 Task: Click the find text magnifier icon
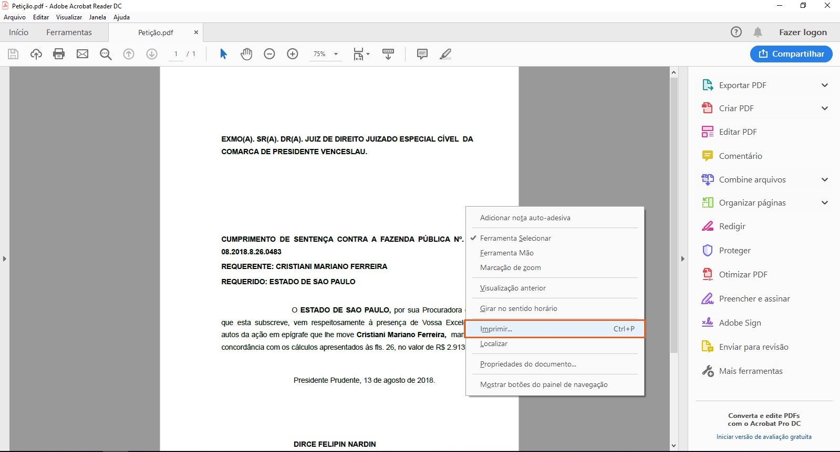(x=106, y=54)
